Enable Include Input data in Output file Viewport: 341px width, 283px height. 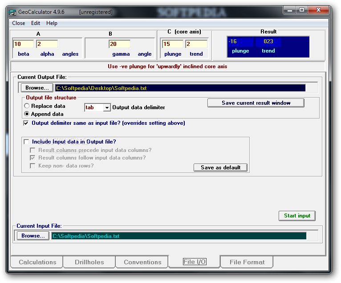(x=27, y=142)
